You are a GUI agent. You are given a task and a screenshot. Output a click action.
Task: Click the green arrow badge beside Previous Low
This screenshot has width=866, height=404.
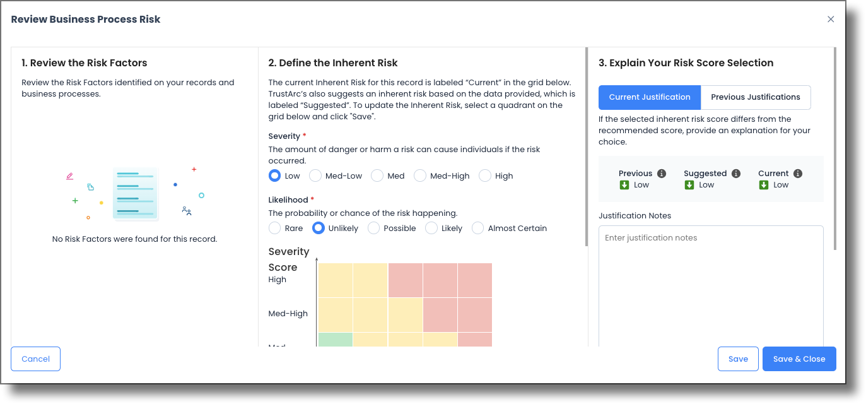tap(624, 184)
